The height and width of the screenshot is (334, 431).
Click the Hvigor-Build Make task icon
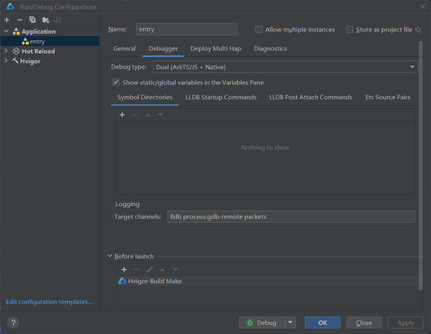[122, 281]
